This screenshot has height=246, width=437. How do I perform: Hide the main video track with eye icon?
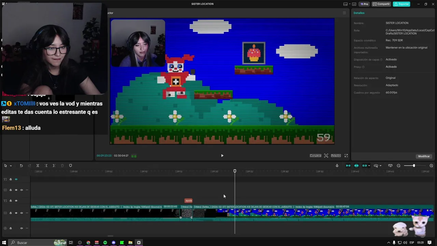click(16, 213)
